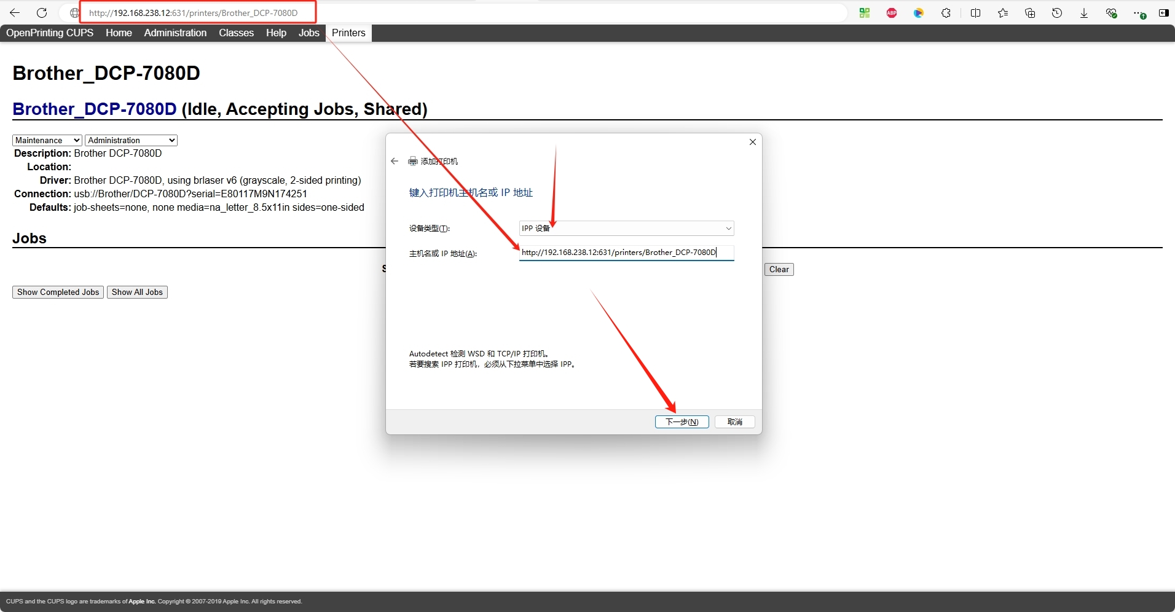Open Browser essentials heart icon

click(1111, 13)
